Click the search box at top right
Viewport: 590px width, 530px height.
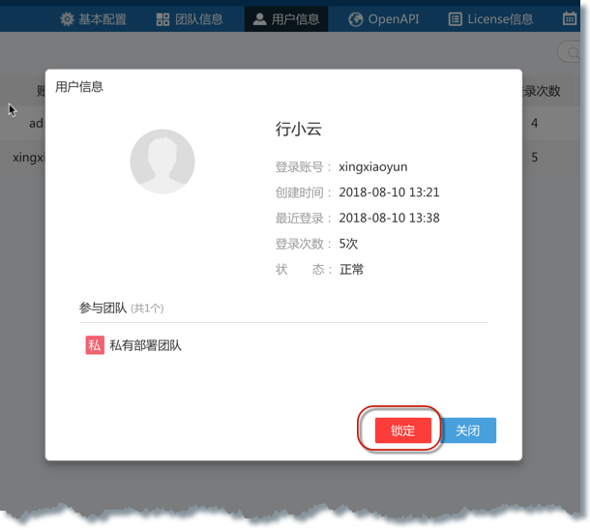[x=571, y=52]
